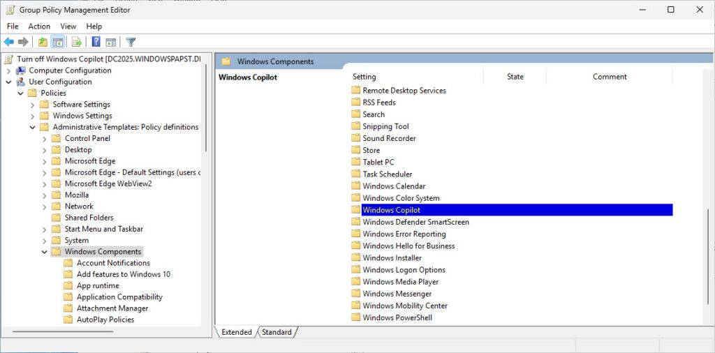
Task: Click the Computer Configuration node icon
Action: [20, 70]
